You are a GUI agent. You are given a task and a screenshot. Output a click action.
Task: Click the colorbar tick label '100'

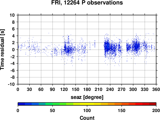pyautogui.click(x=87, y=111)
